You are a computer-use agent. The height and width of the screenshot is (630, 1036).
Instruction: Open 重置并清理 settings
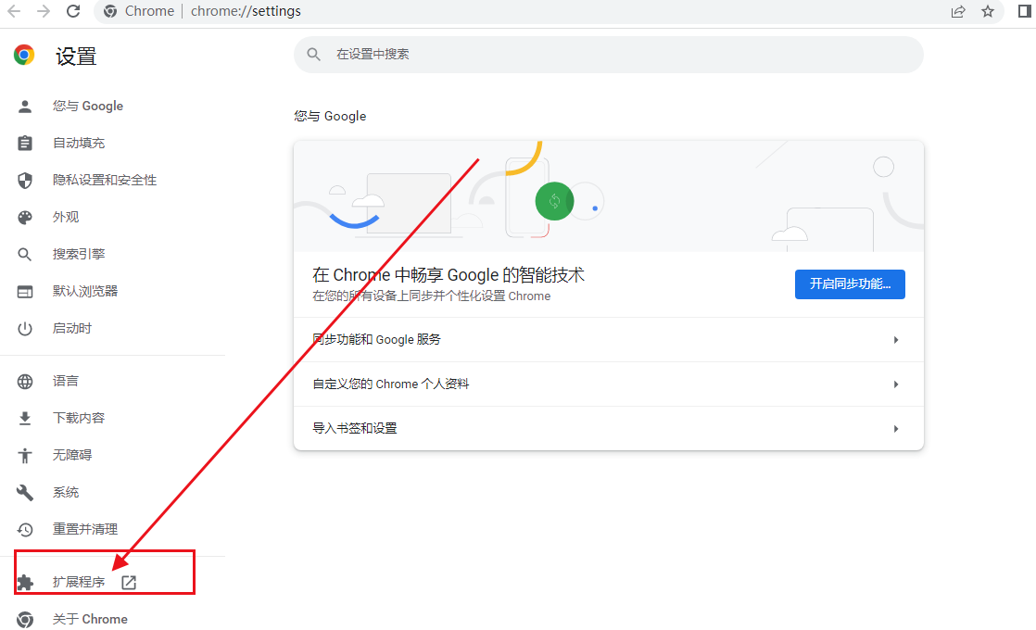(x=85, y=528)
